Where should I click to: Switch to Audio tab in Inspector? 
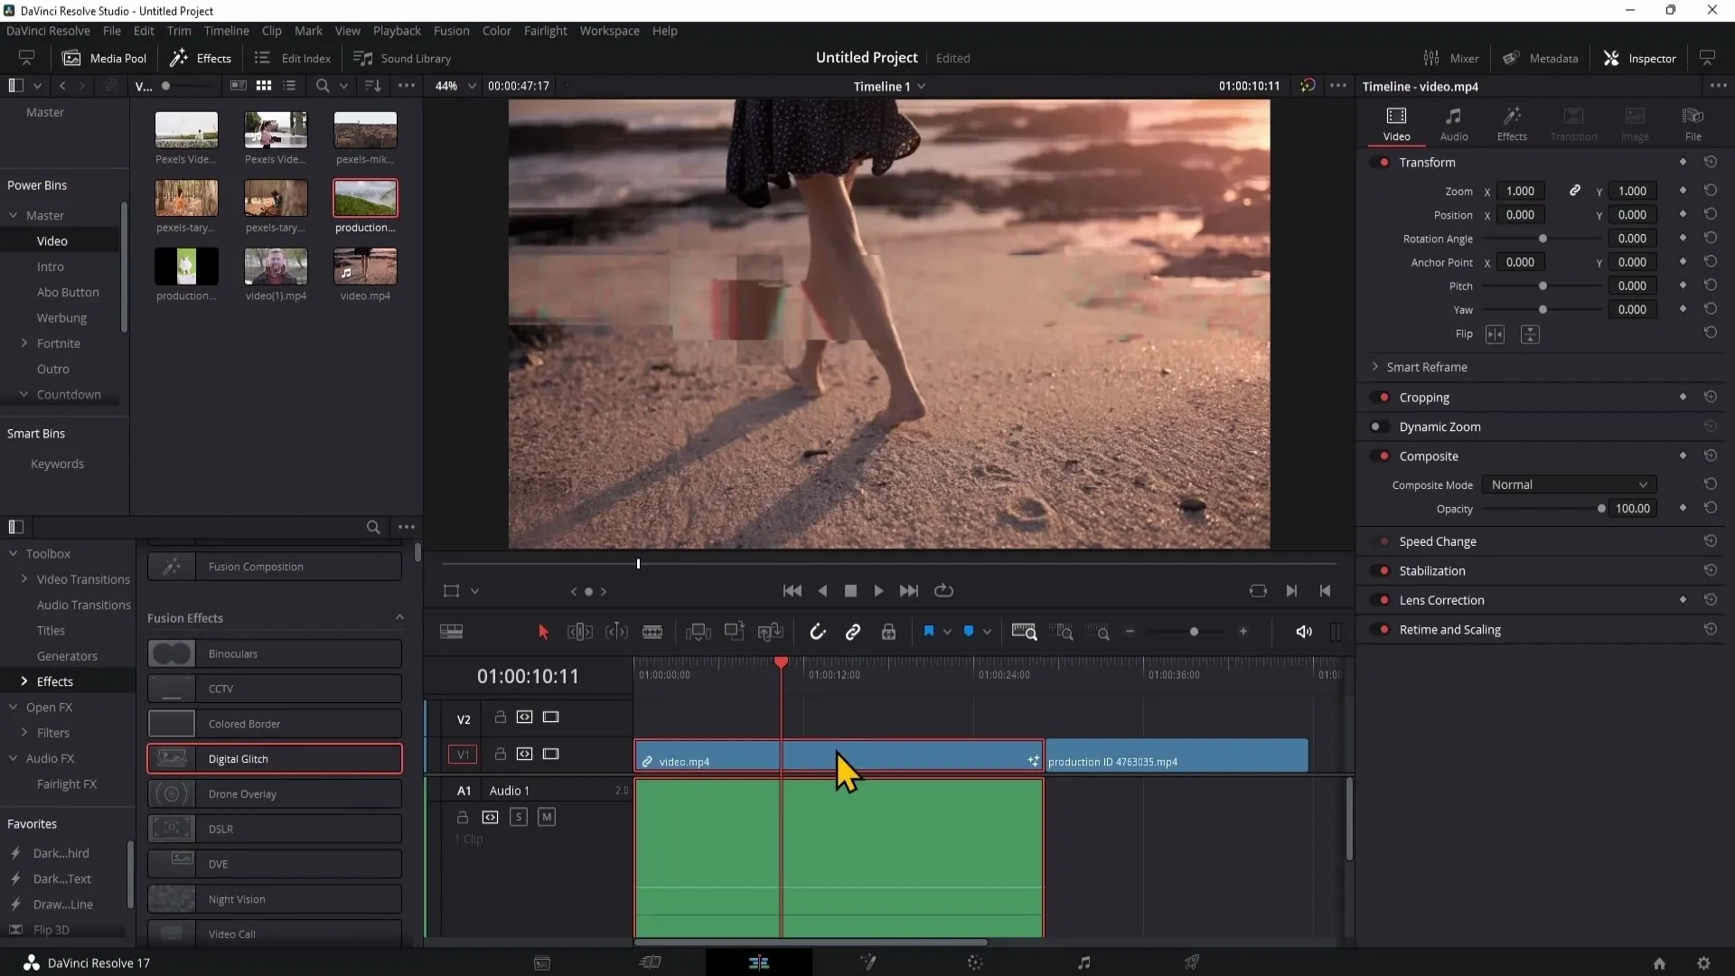coord(1454,124)
